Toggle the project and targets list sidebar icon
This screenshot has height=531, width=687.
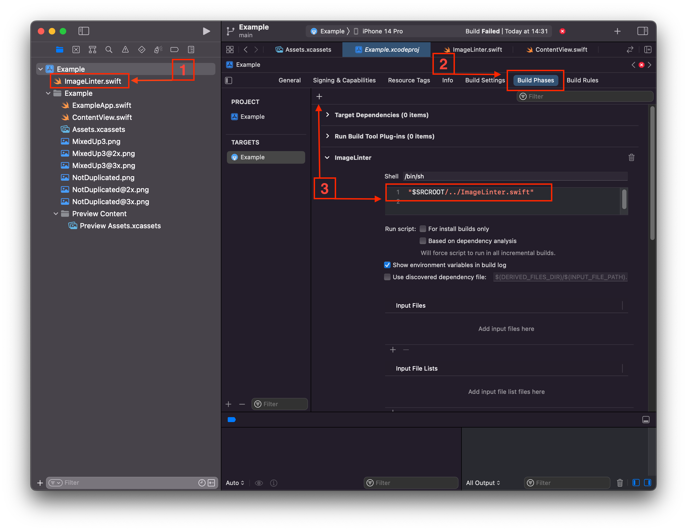click(229, 80)
